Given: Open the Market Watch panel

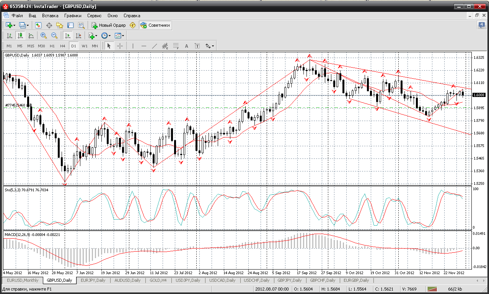Looking at the screenshot, I should 38,25.
